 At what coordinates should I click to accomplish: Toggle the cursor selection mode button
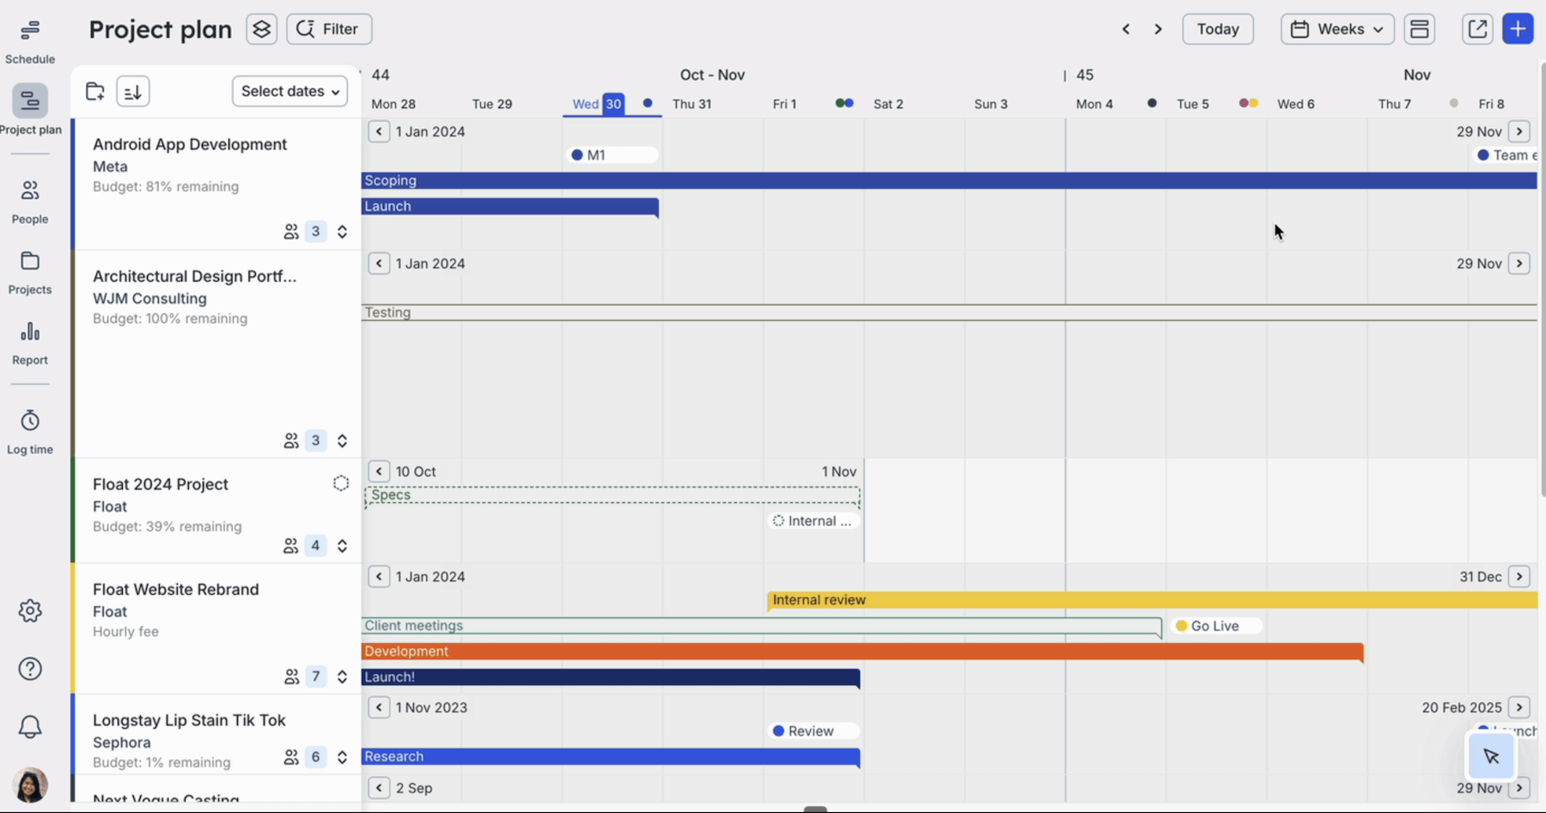(1490, 756)
